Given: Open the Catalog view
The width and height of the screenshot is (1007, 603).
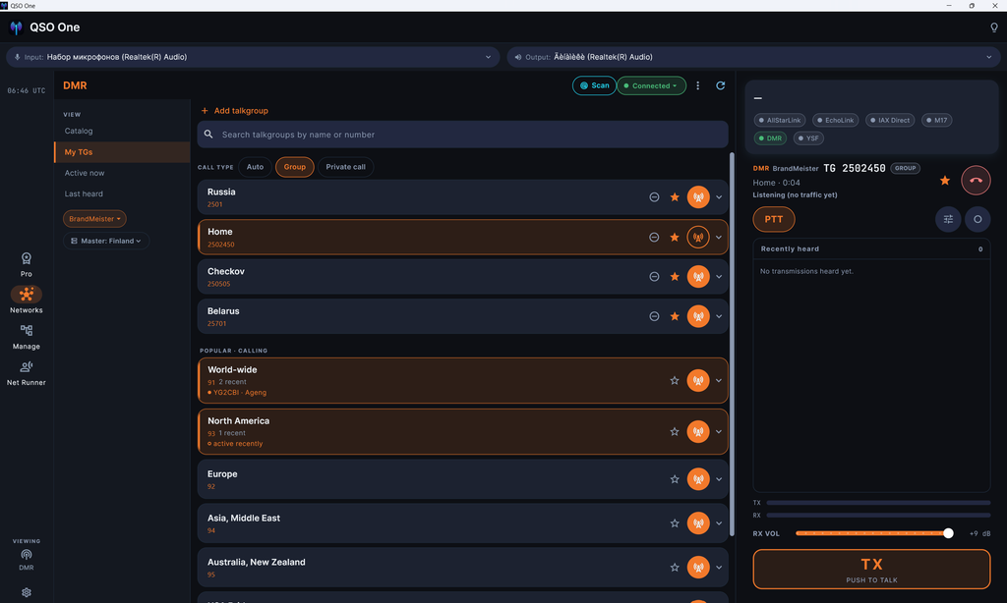Looking at the screenshot, I should point(79,131).
